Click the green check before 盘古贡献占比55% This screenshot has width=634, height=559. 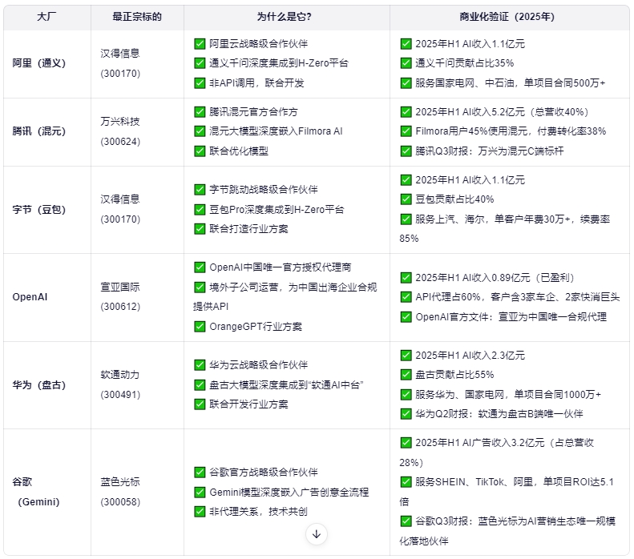[406, 375]
